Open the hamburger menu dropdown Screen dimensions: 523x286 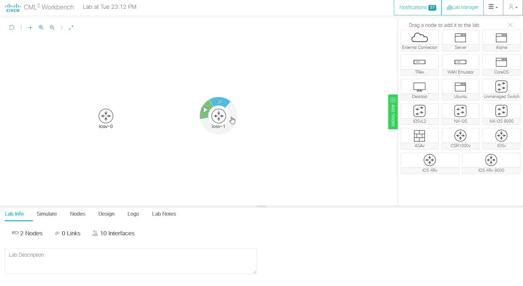point(493,7)
